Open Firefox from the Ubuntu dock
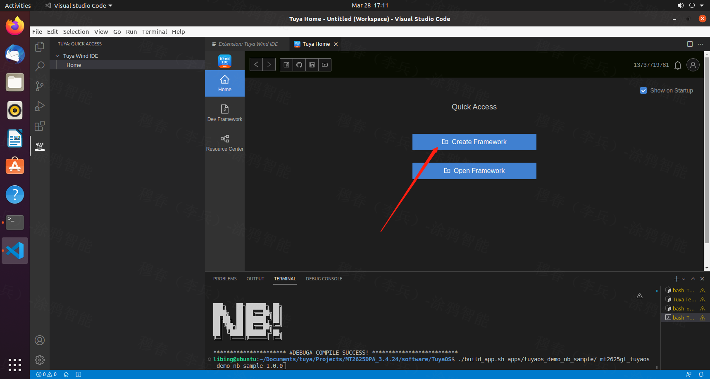 (x=15, y=26)
